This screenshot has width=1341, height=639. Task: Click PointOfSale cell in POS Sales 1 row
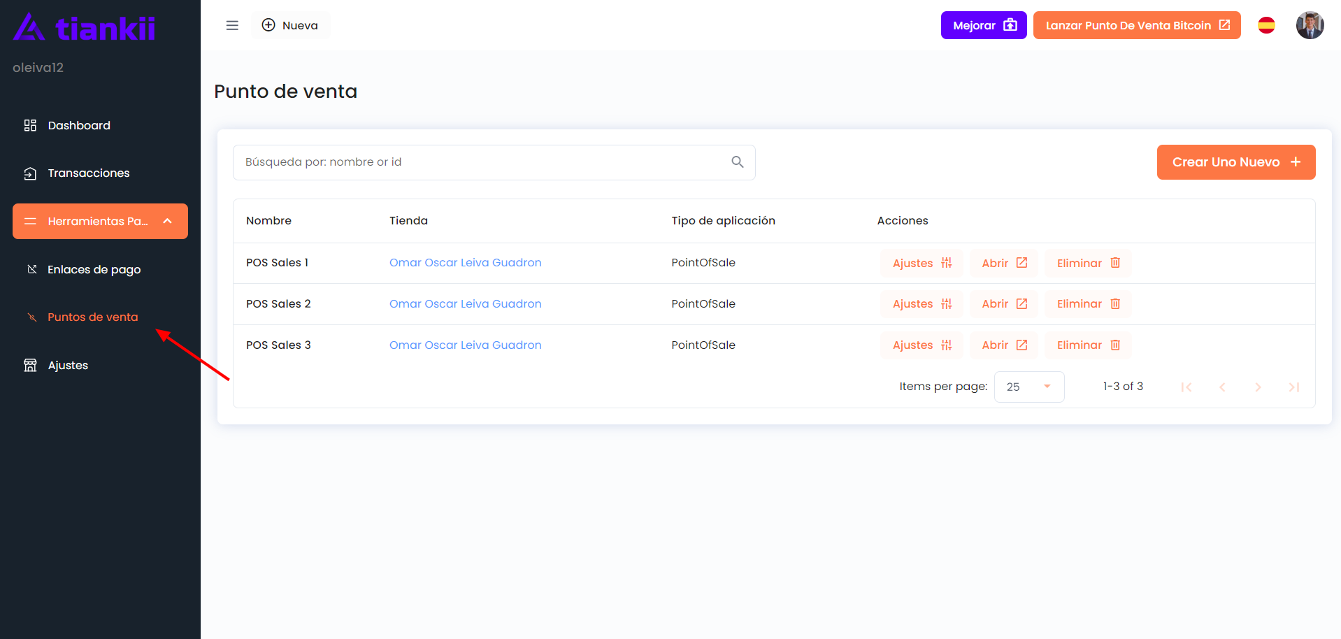[703, 262]
